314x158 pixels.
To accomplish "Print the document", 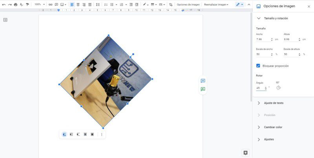I will click(16, 4).
